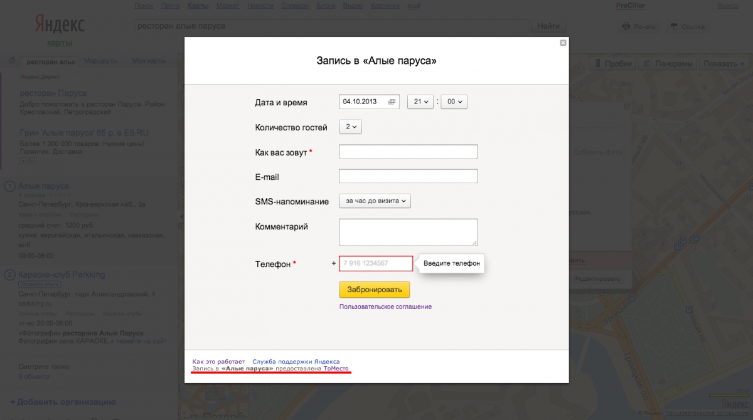Open Картинки in the top navigation

tap(385, 6)
